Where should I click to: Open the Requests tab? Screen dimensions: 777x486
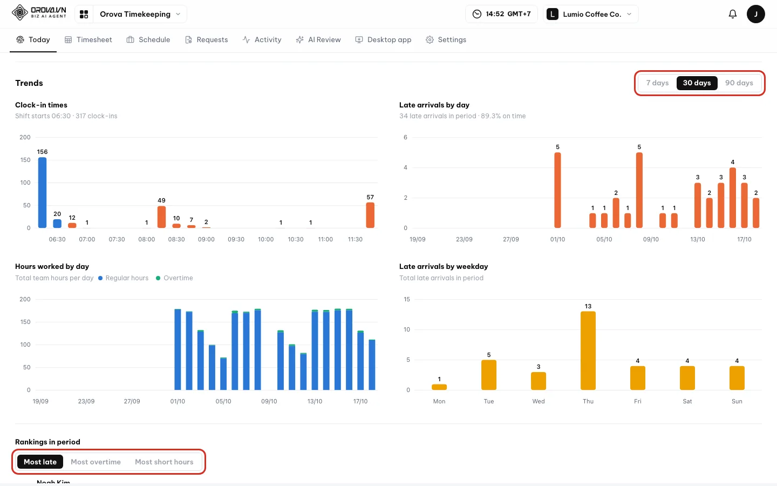206,40
